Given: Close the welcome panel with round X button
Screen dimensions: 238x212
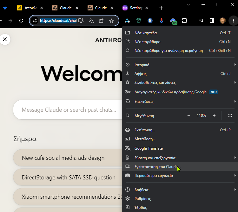Looking at the screenshot, I should coord(5,39).
